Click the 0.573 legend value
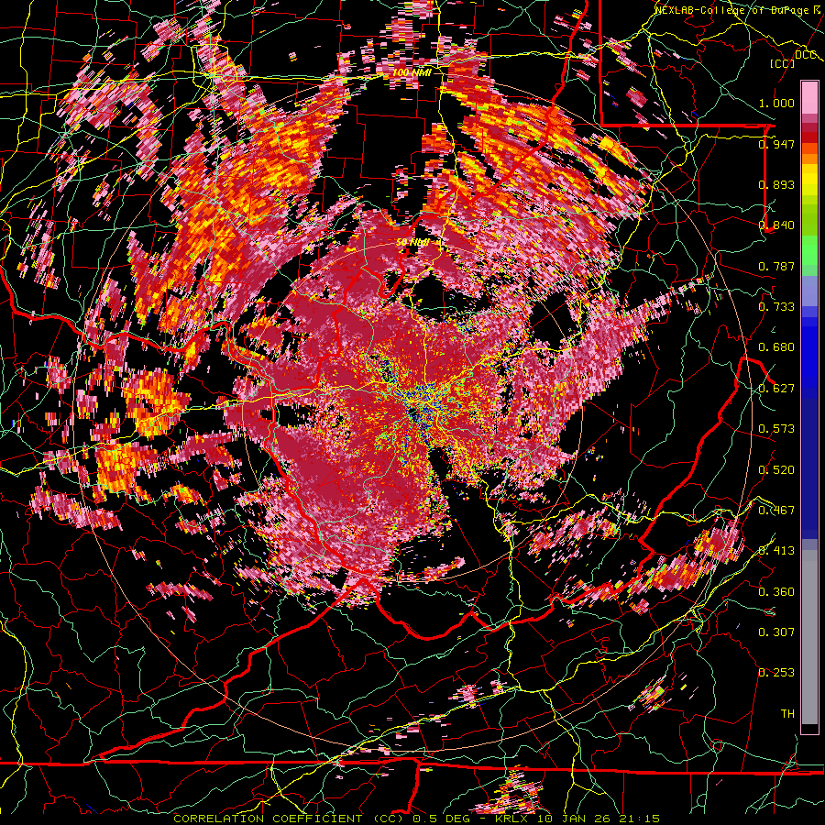The width and height of the screenshot is (825, 825). (x=776, y=429)
